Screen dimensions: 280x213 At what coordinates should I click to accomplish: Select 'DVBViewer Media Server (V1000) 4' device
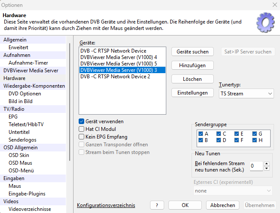click(x=118, y=57)
